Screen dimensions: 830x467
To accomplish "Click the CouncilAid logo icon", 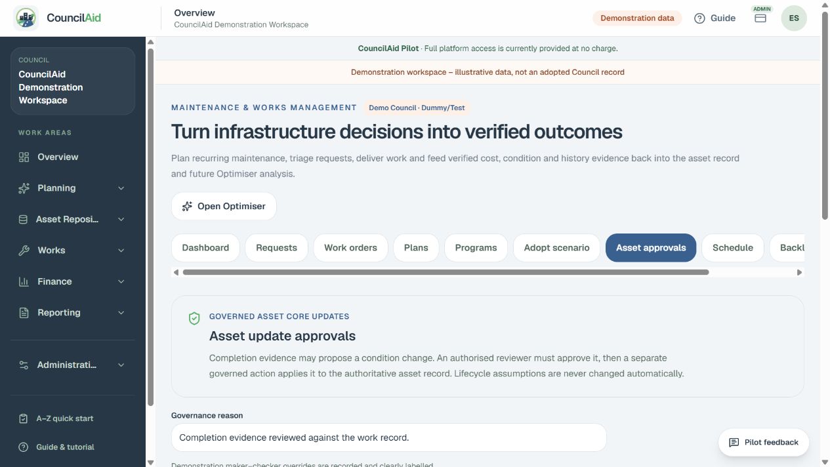I will (26, 18).
